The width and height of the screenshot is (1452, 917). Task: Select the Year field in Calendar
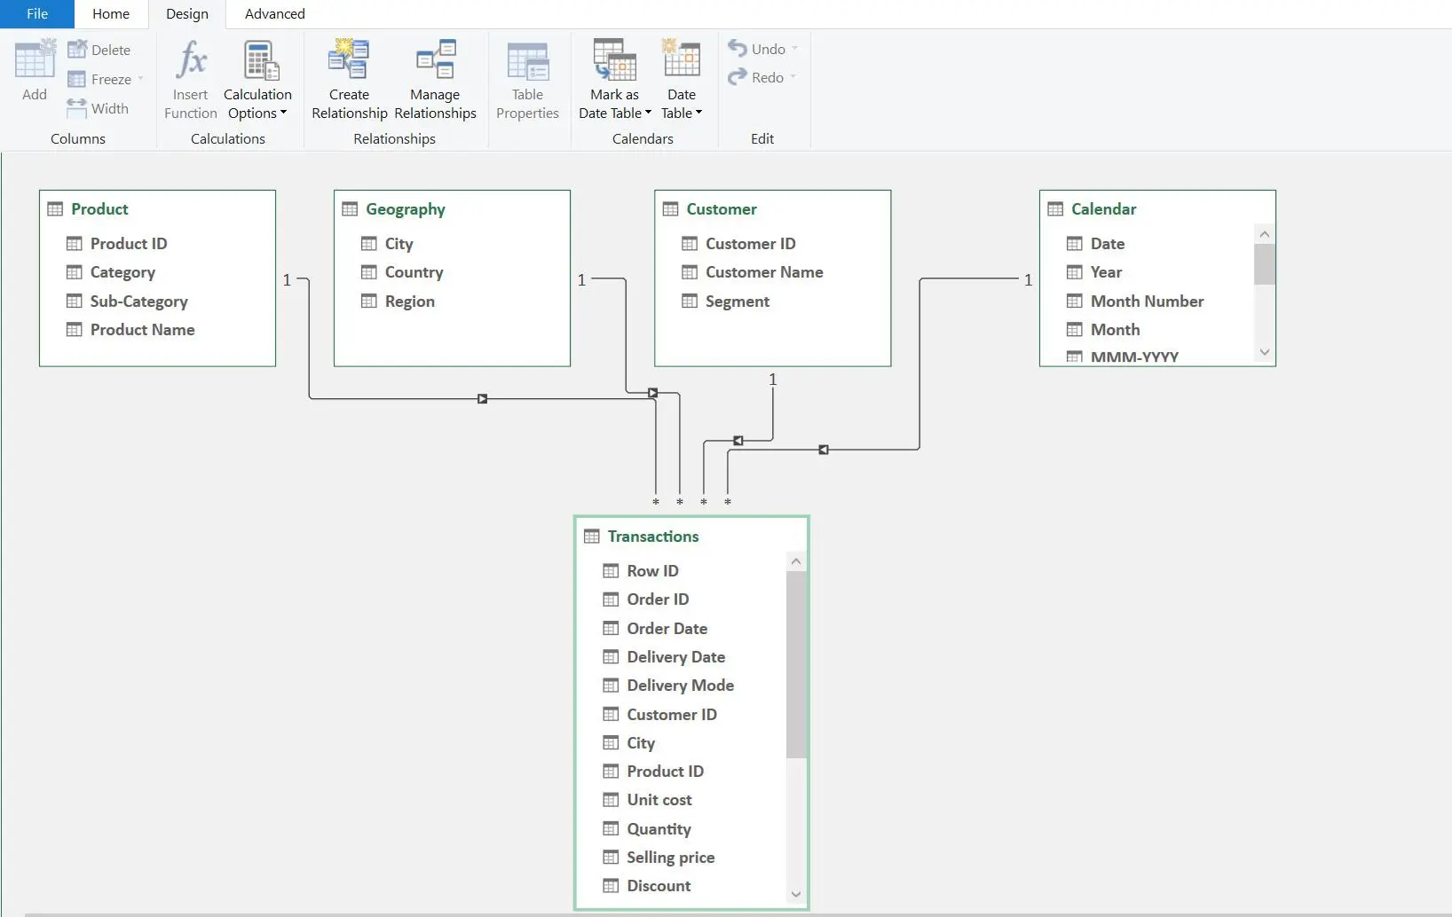[1106, 272]
